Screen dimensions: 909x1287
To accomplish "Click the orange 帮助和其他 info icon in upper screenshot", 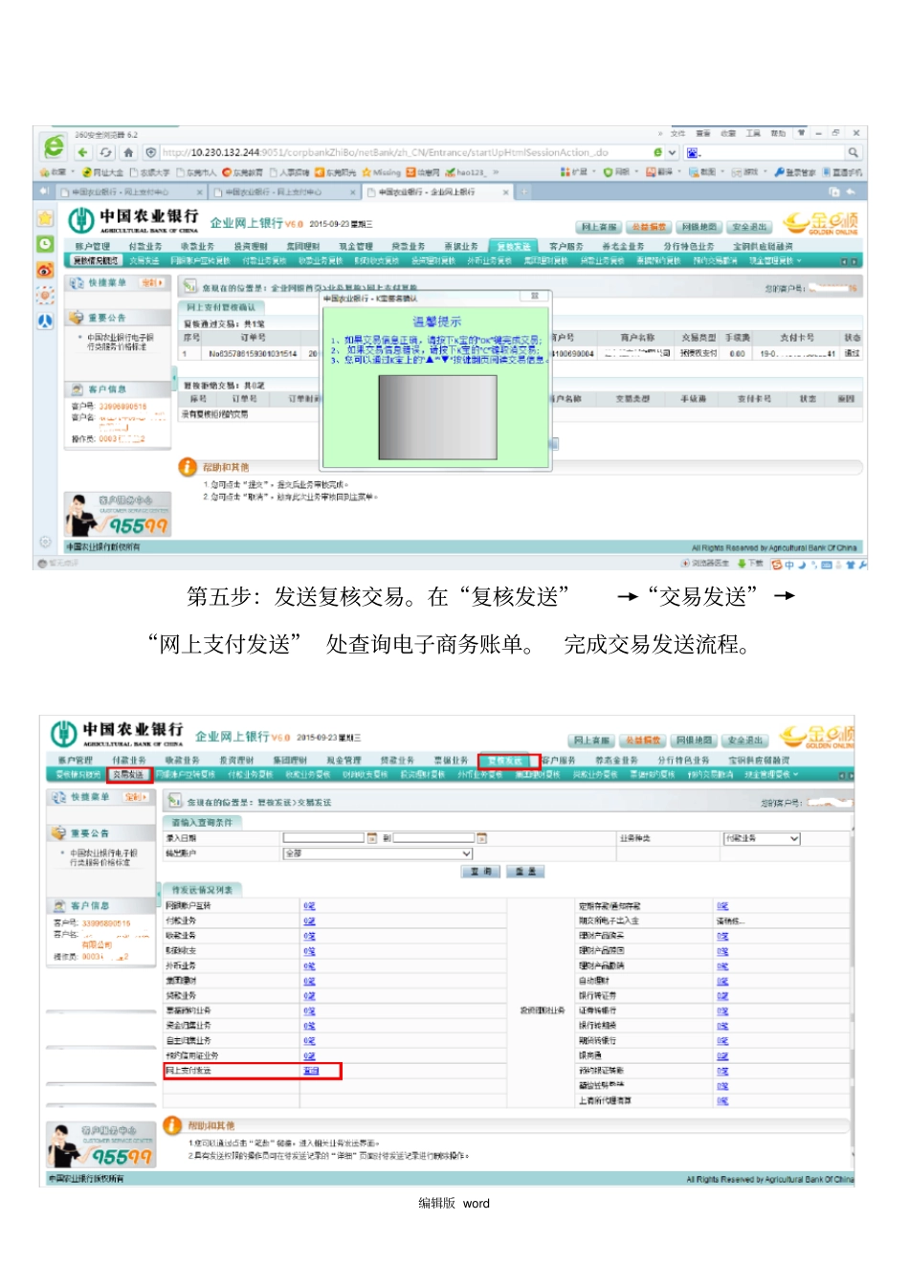I will 188,467.
